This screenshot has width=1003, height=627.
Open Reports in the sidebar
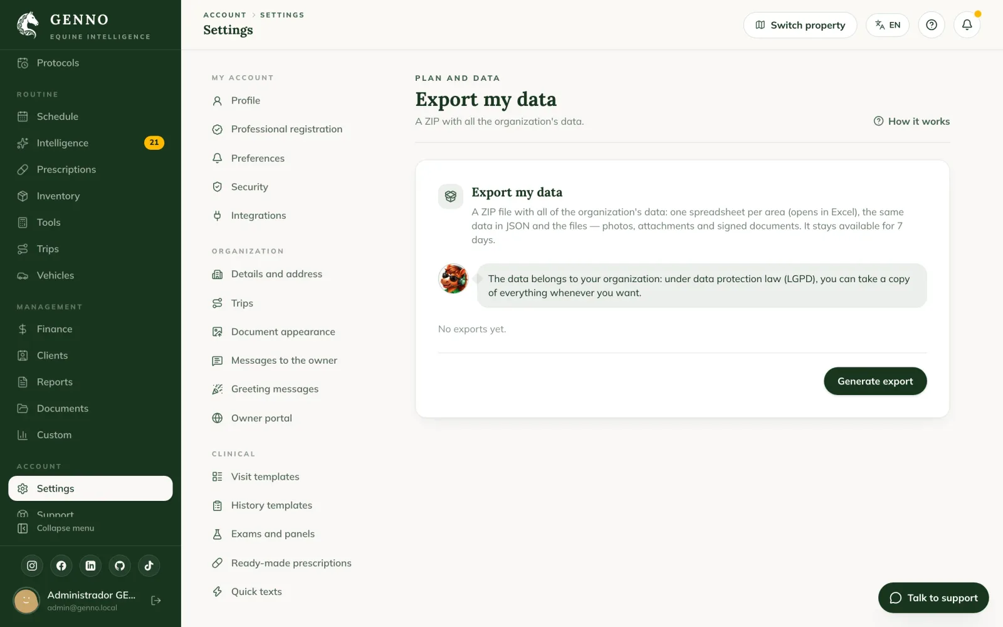pos(90,382)
